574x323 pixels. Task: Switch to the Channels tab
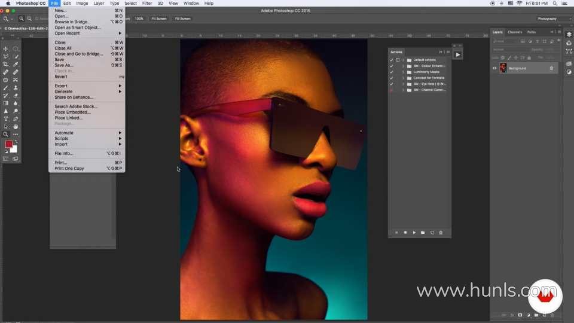514,32
